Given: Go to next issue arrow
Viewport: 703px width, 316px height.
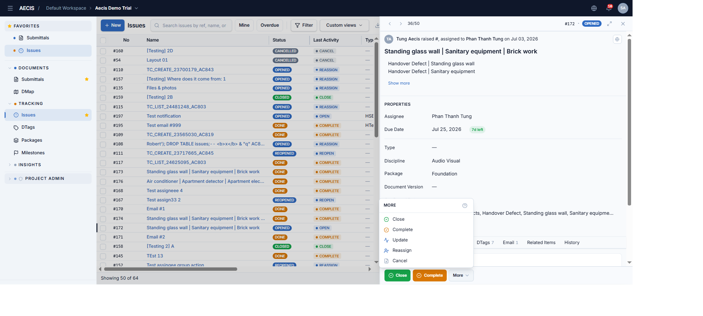Looking at the screenshot, I should click(400, 24).
